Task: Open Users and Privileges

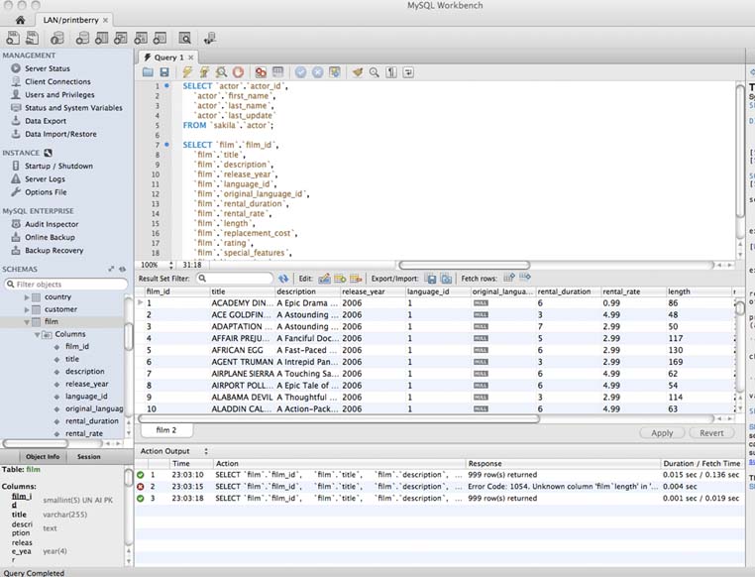Action: click(59, 95)
